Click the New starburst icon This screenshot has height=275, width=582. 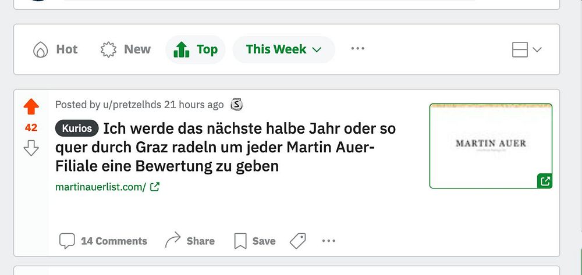(108, 50)
